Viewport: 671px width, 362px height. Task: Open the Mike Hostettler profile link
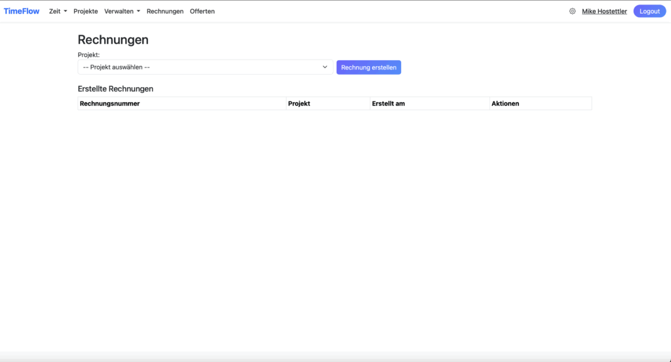tap(604, 11)
